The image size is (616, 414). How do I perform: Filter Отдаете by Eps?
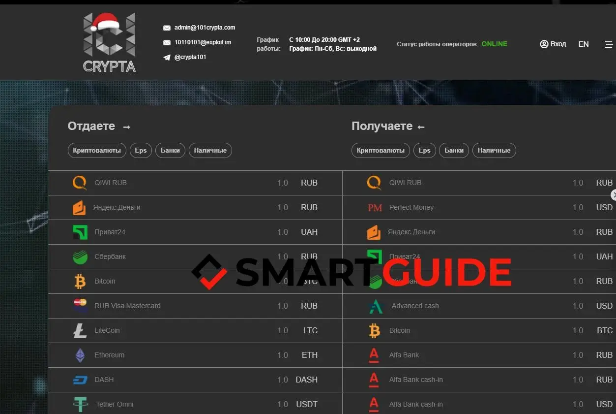(x=141, y=151)
